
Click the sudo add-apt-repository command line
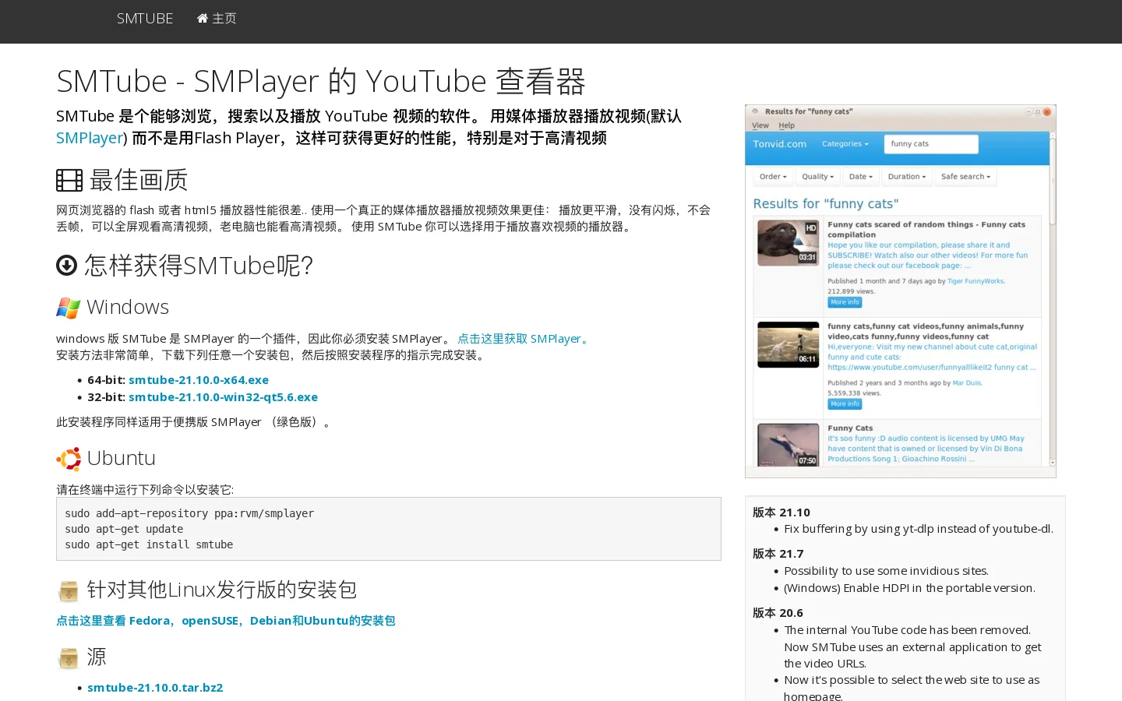189,513
